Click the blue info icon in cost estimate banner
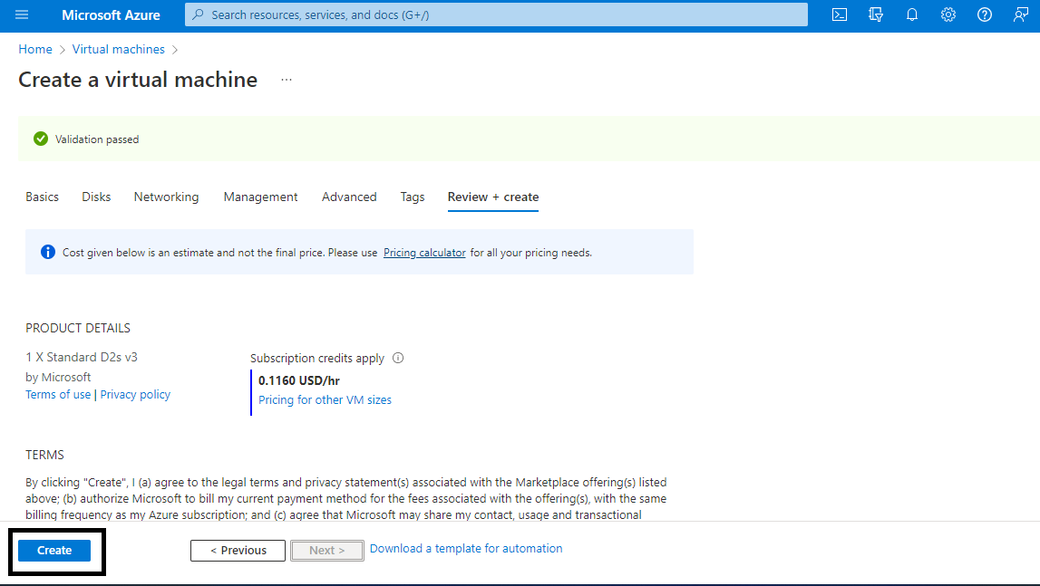This screenshot has width=1040, height=586. (48, 252)
